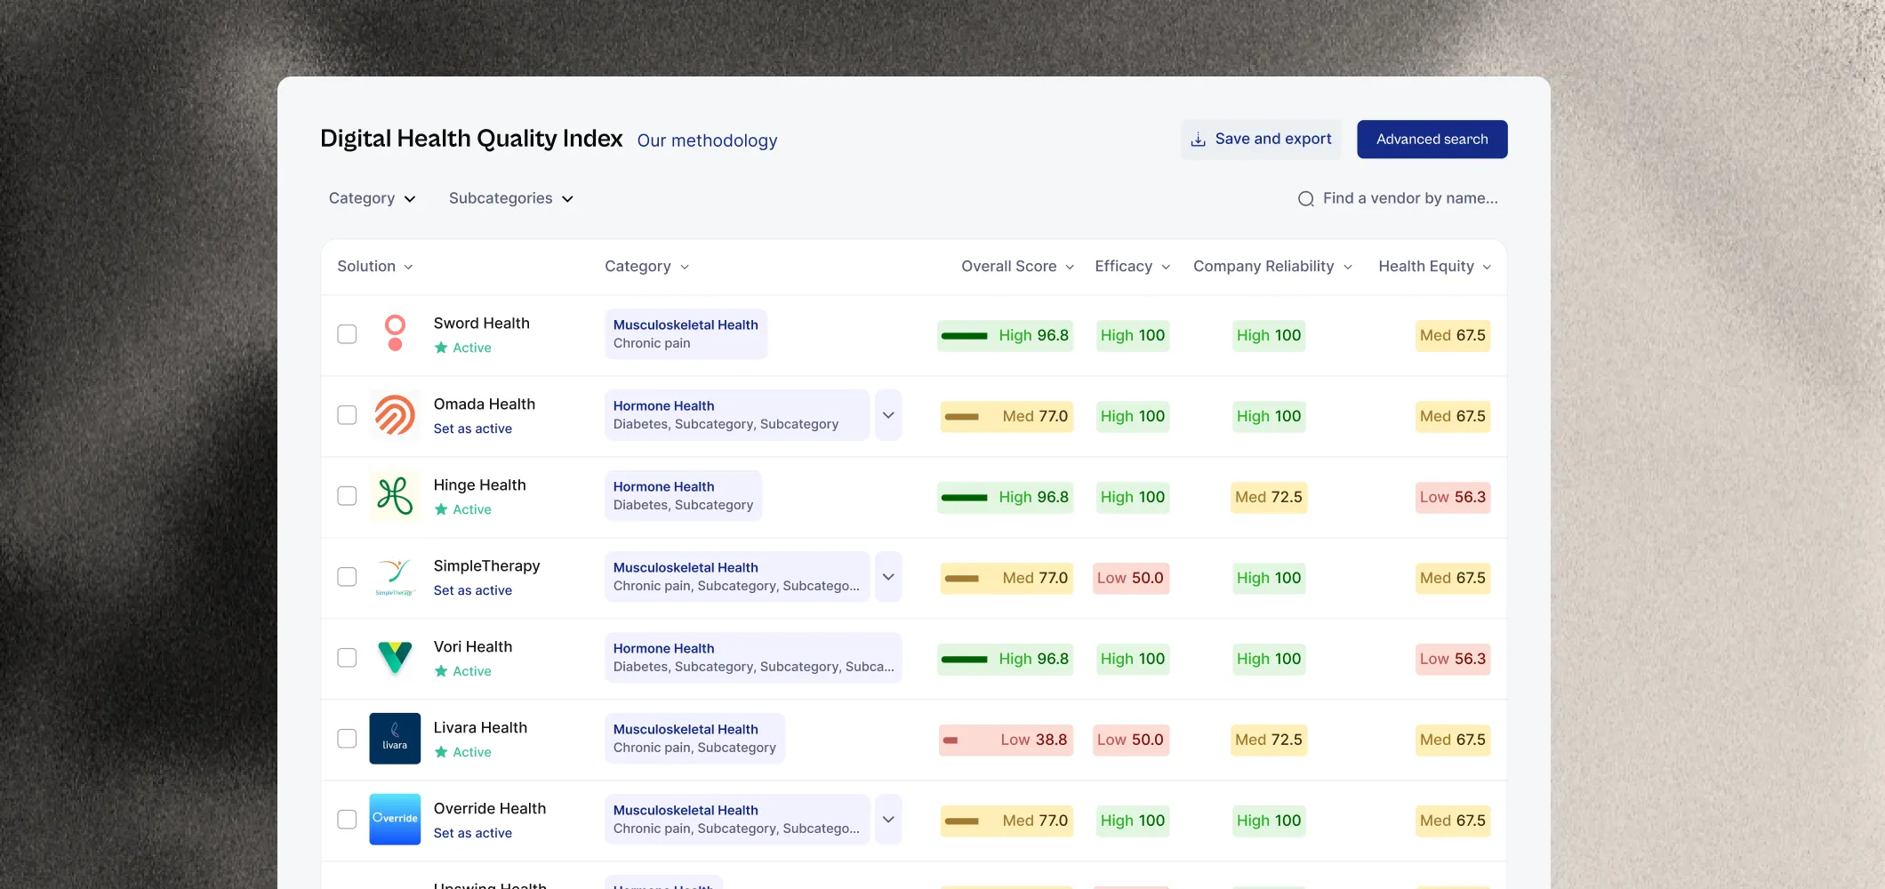The width and height of the screenshot is (1885, 889).
Task: Click Livara Health Med 72.5 reliability badge
Action: [x=1268, y=740]
